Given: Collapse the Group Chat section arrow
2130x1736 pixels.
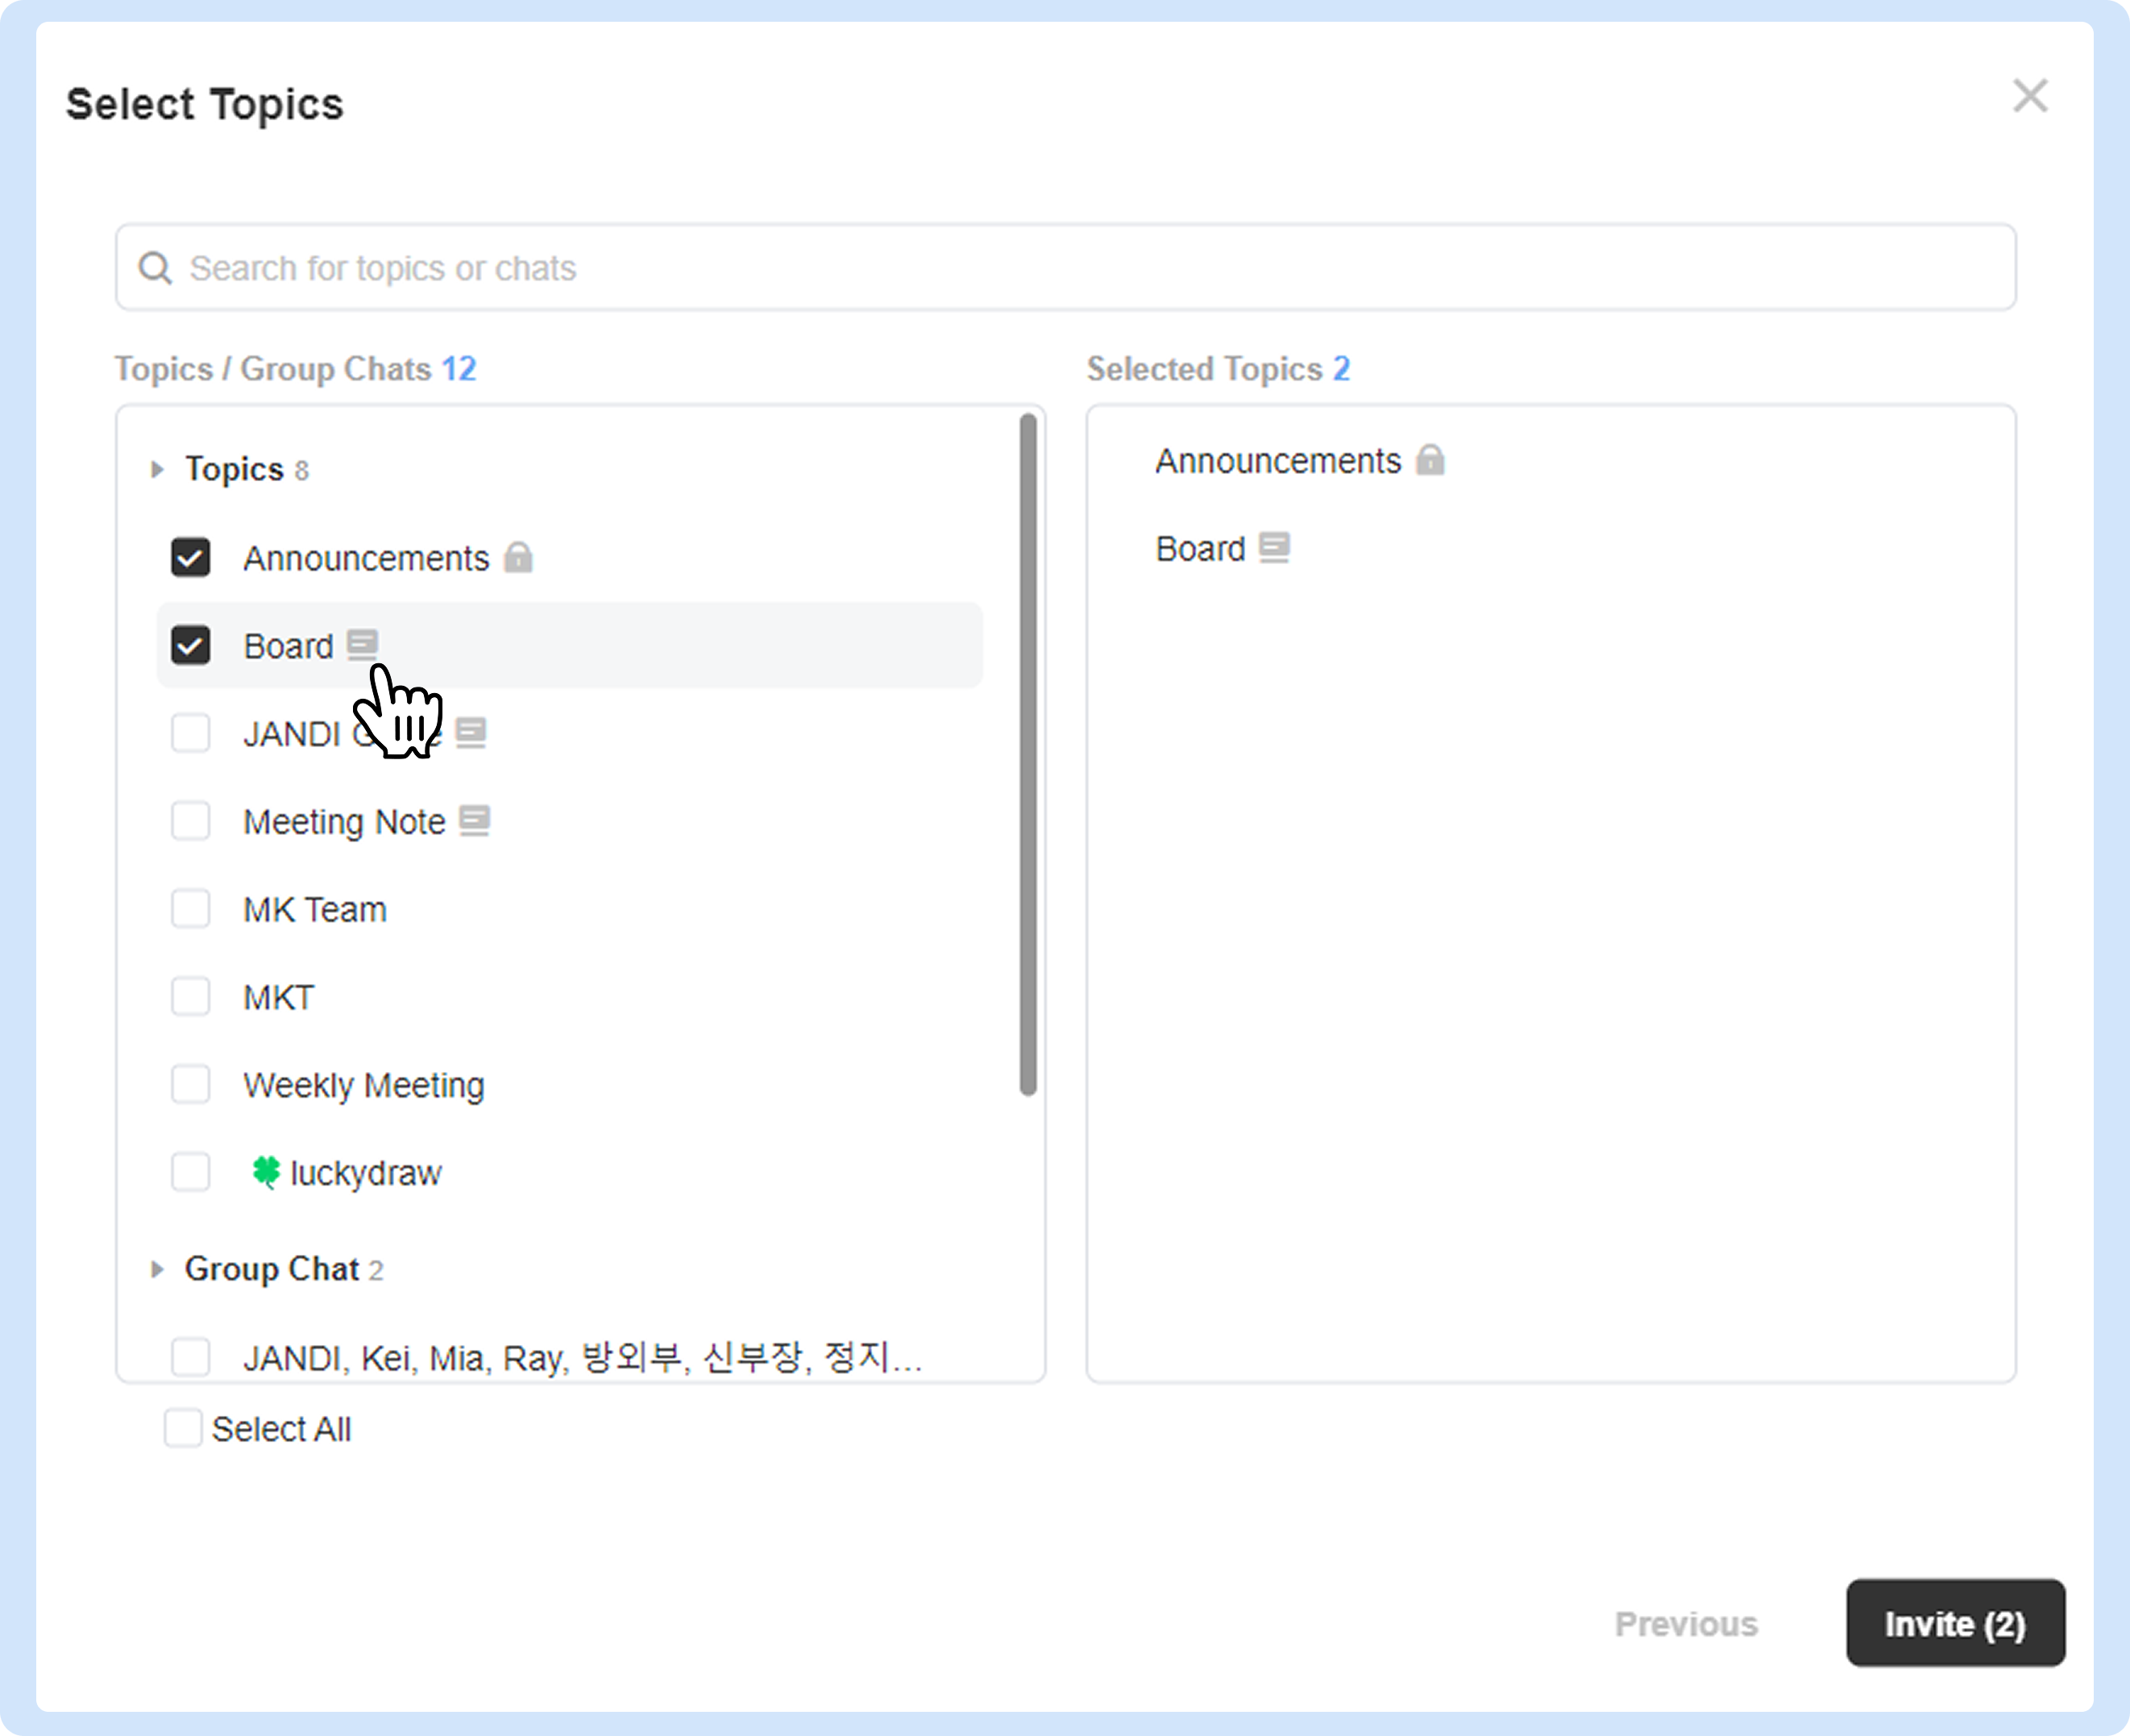Looking at the screenshot, I should pyautogui.click(x=157, y=1269).
